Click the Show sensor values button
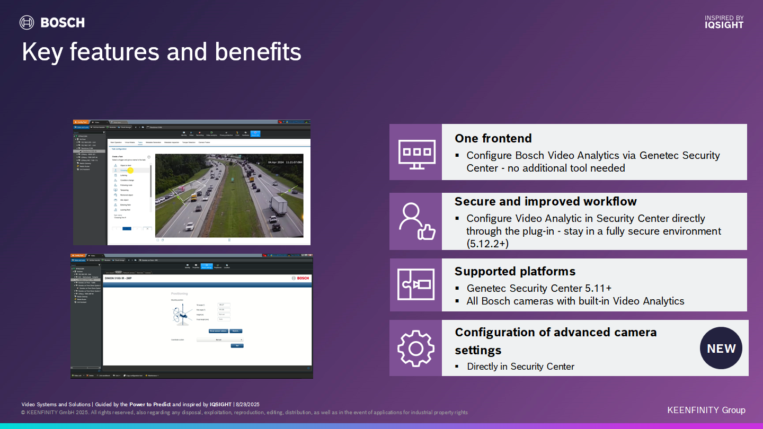Screen dimensions: 763x429 point(218,331)
